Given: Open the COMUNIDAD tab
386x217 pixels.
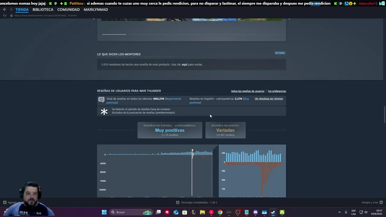Looking at the screenshot, I should coord(68,10).
